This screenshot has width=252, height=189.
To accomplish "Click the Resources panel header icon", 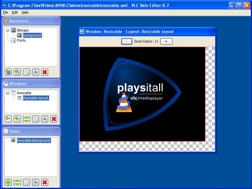I will tap(6, 21).
